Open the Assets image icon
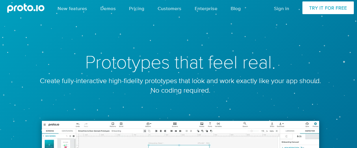Viewport: 357px width, 148px height. [x=202, y=124]
